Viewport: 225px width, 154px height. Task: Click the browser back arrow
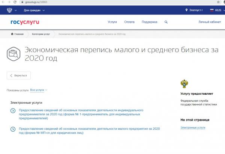(x=3, y=2)
